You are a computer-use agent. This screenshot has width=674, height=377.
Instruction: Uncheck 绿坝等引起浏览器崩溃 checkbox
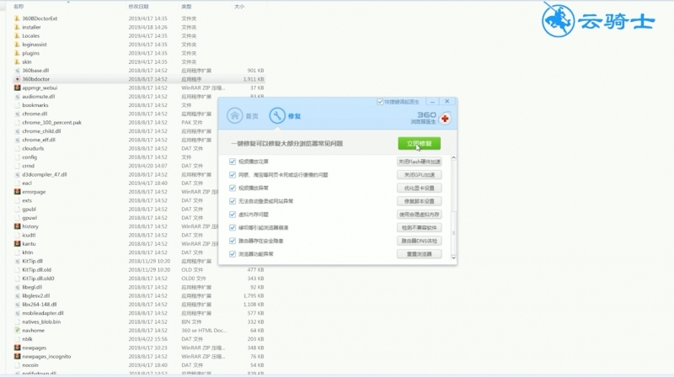coord(233,227)
